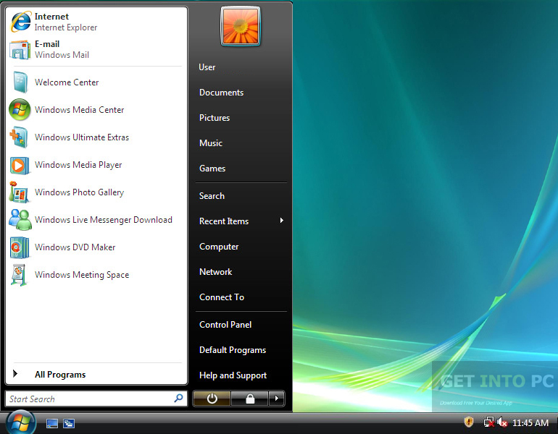Open the network status tray icon

(x=489, y=422)
